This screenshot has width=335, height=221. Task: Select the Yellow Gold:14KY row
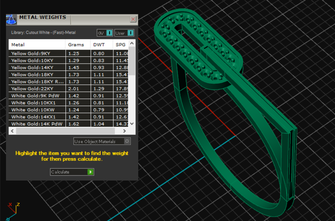click(68, 68)
